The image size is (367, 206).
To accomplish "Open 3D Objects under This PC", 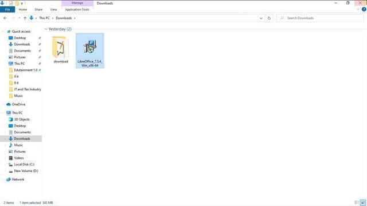I will [22, 120].
